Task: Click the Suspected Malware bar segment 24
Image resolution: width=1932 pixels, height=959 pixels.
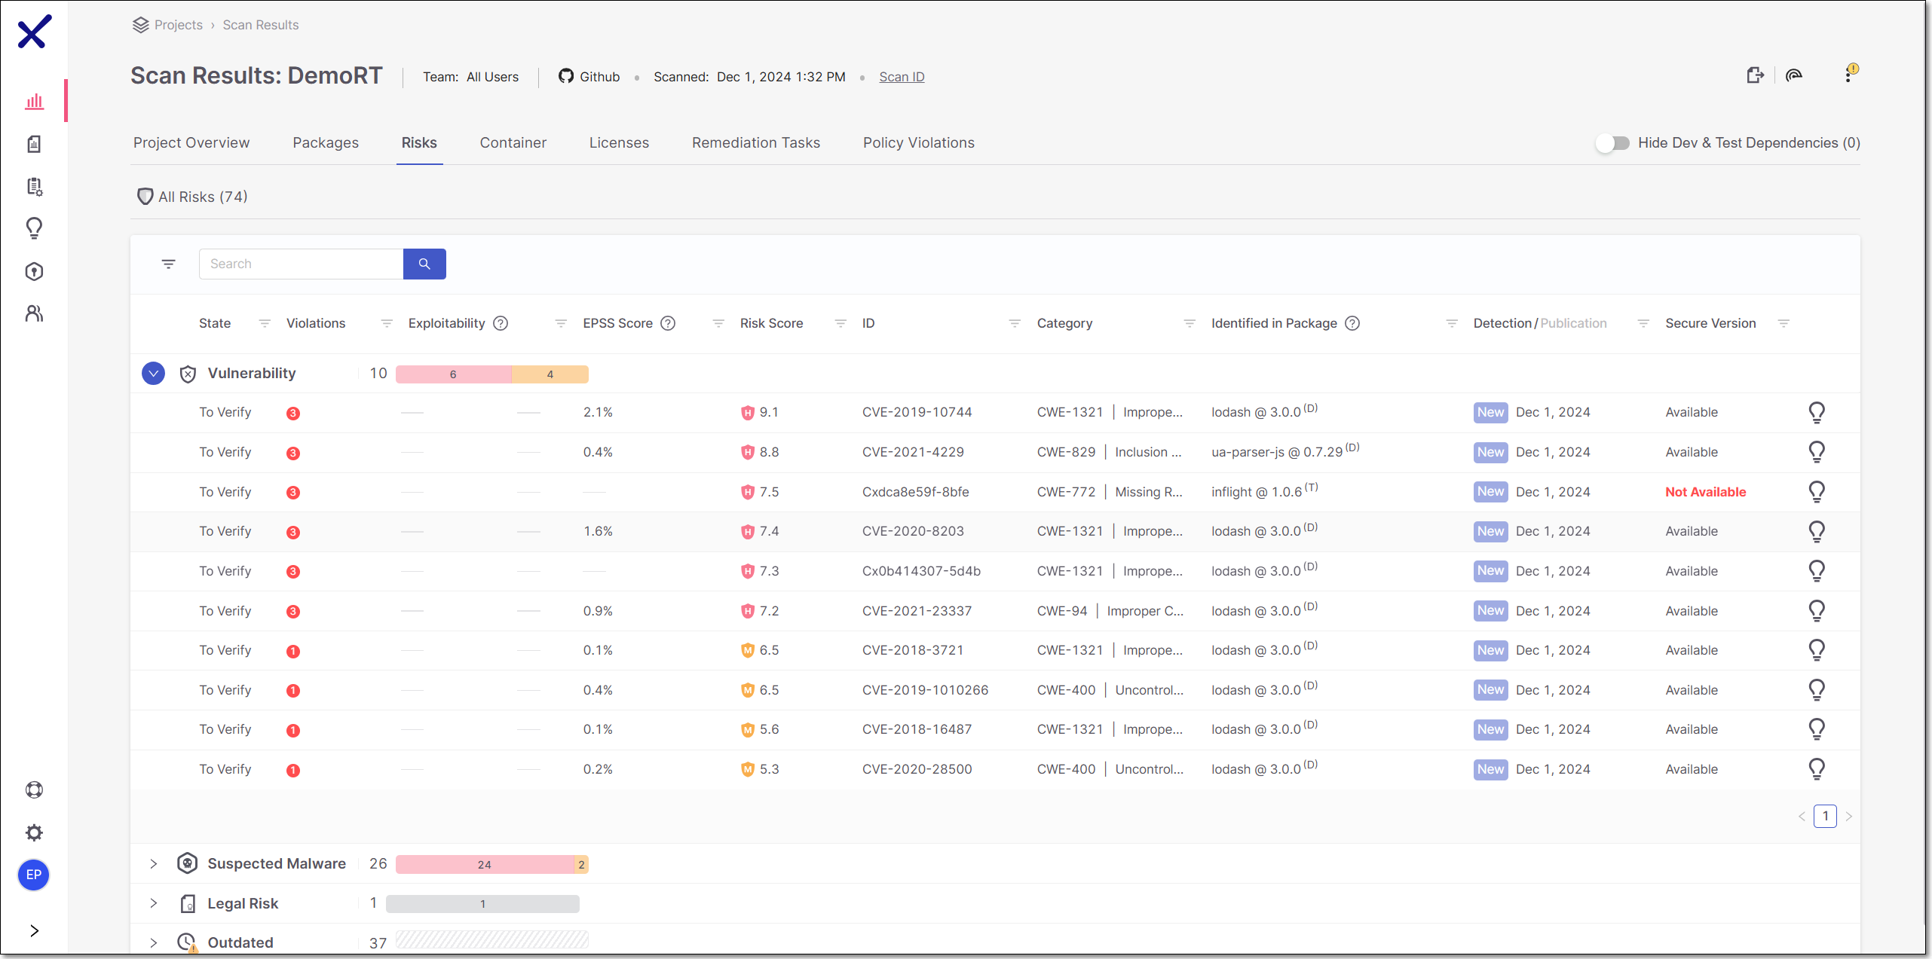Action: 485,865
